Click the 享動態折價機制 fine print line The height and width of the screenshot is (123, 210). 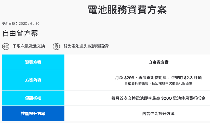click(158, 83)
